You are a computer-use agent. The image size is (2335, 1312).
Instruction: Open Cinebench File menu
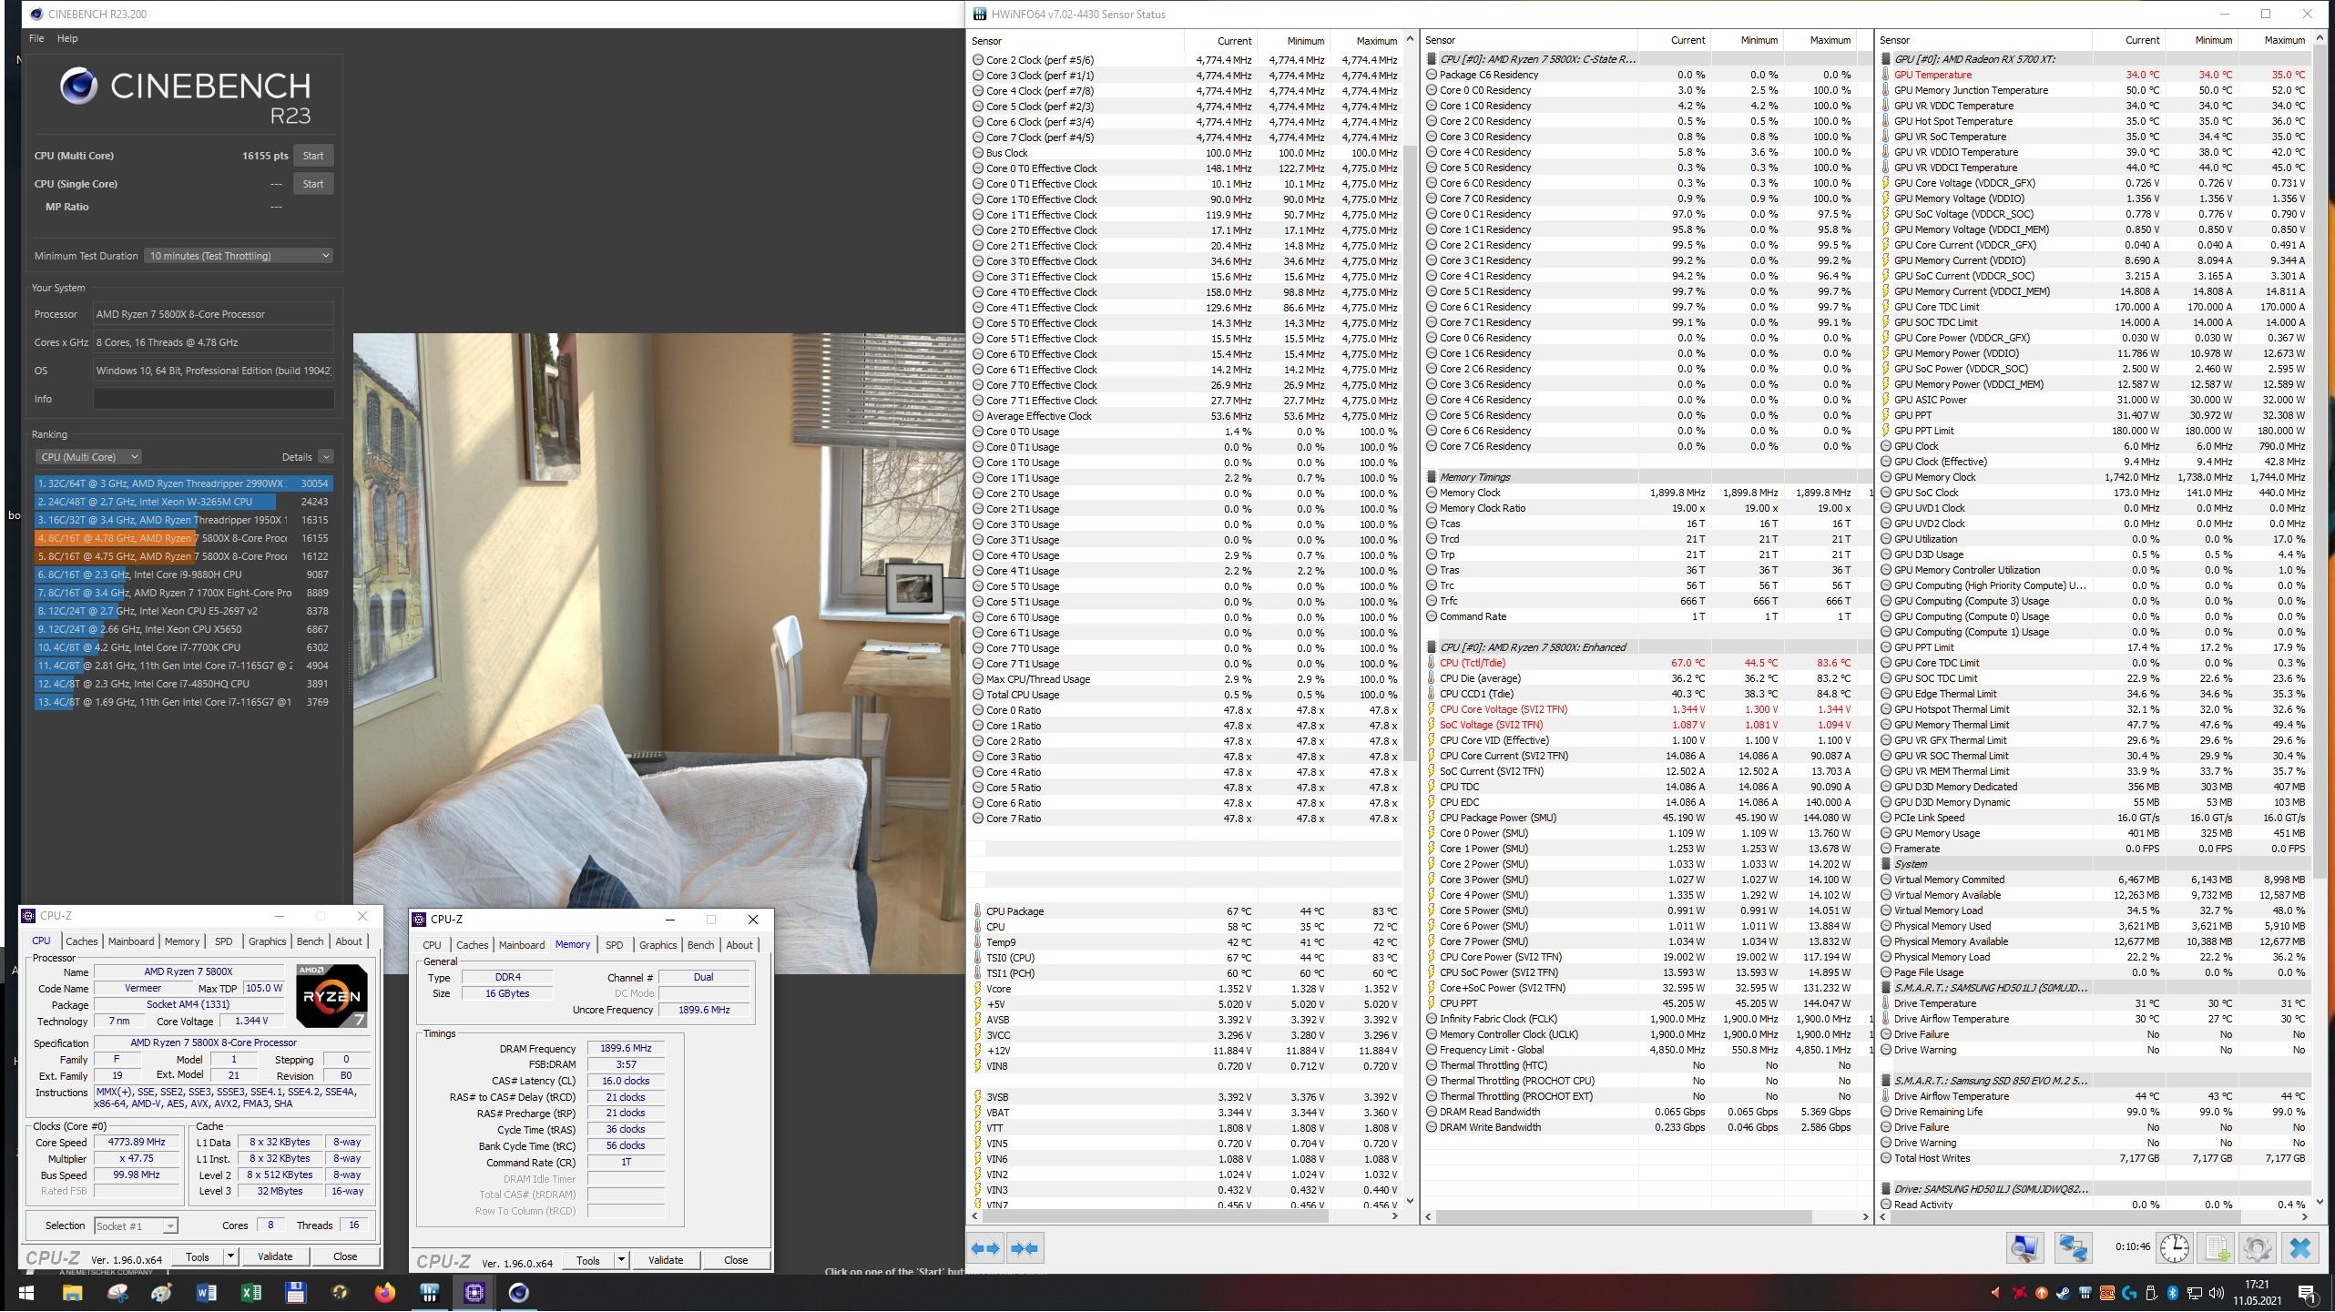(36, 38)
